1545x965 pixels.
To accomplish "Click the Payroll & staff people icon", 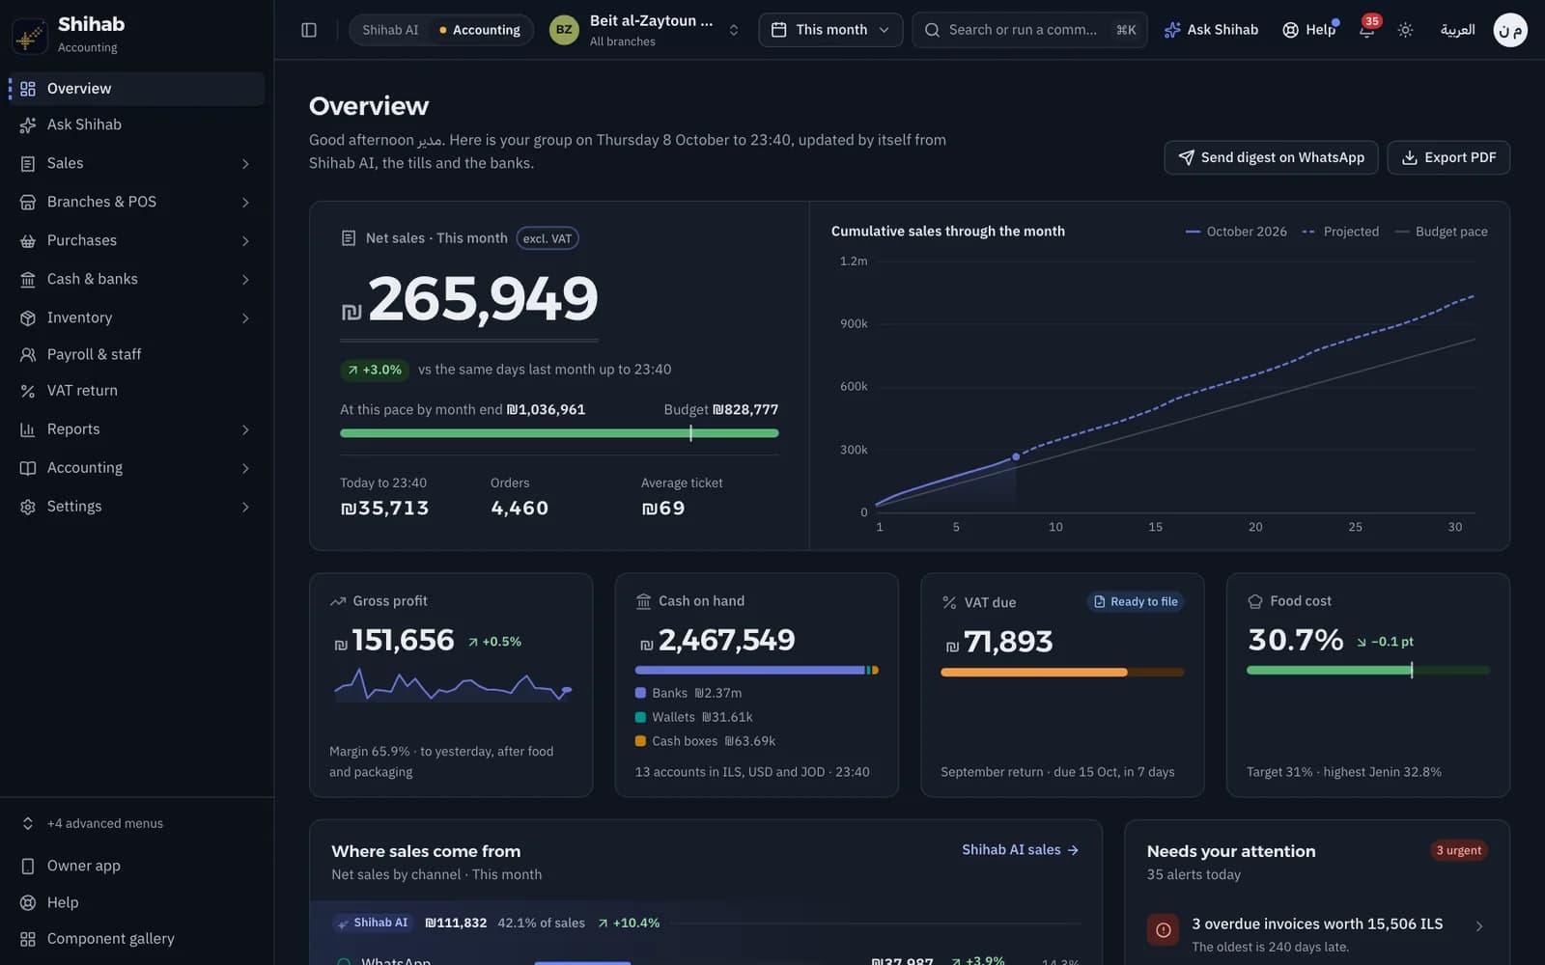I will click(28, 354).
